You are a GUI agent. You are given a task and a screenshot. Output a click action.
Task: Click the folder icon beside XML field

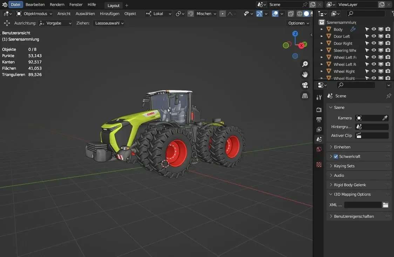[386, 205]
